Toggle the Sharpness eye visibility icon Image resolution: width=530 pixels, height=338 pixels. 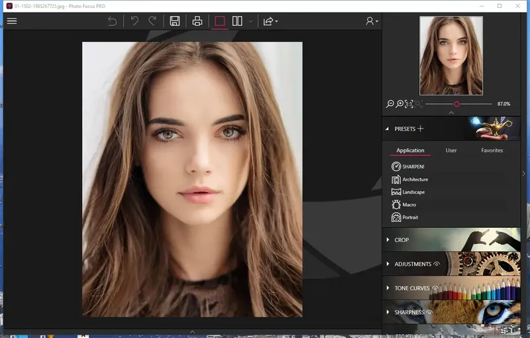(429, 312)
